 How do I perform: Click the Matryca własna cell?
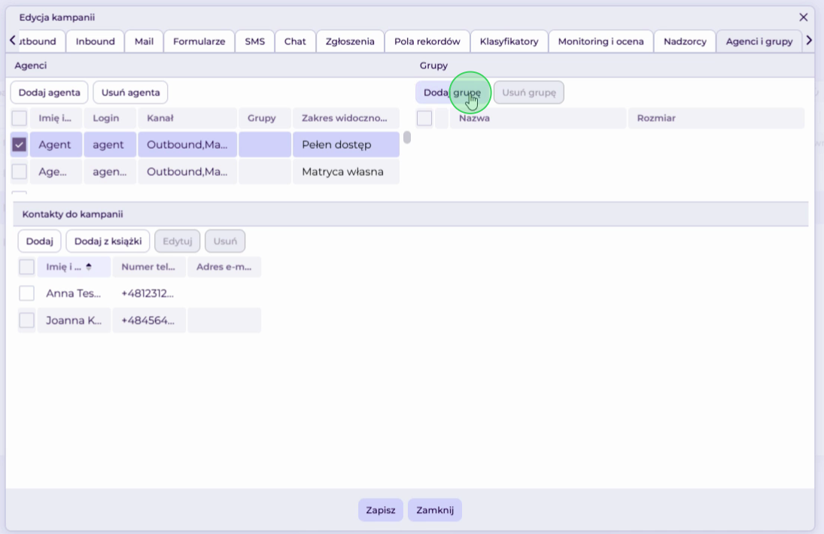[x=346, y=171]
